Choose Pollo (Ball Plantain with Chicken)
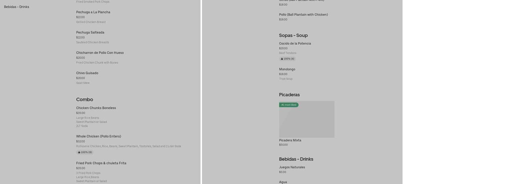The width and height of the screenshot is (517, 184). tap(303, 15)
